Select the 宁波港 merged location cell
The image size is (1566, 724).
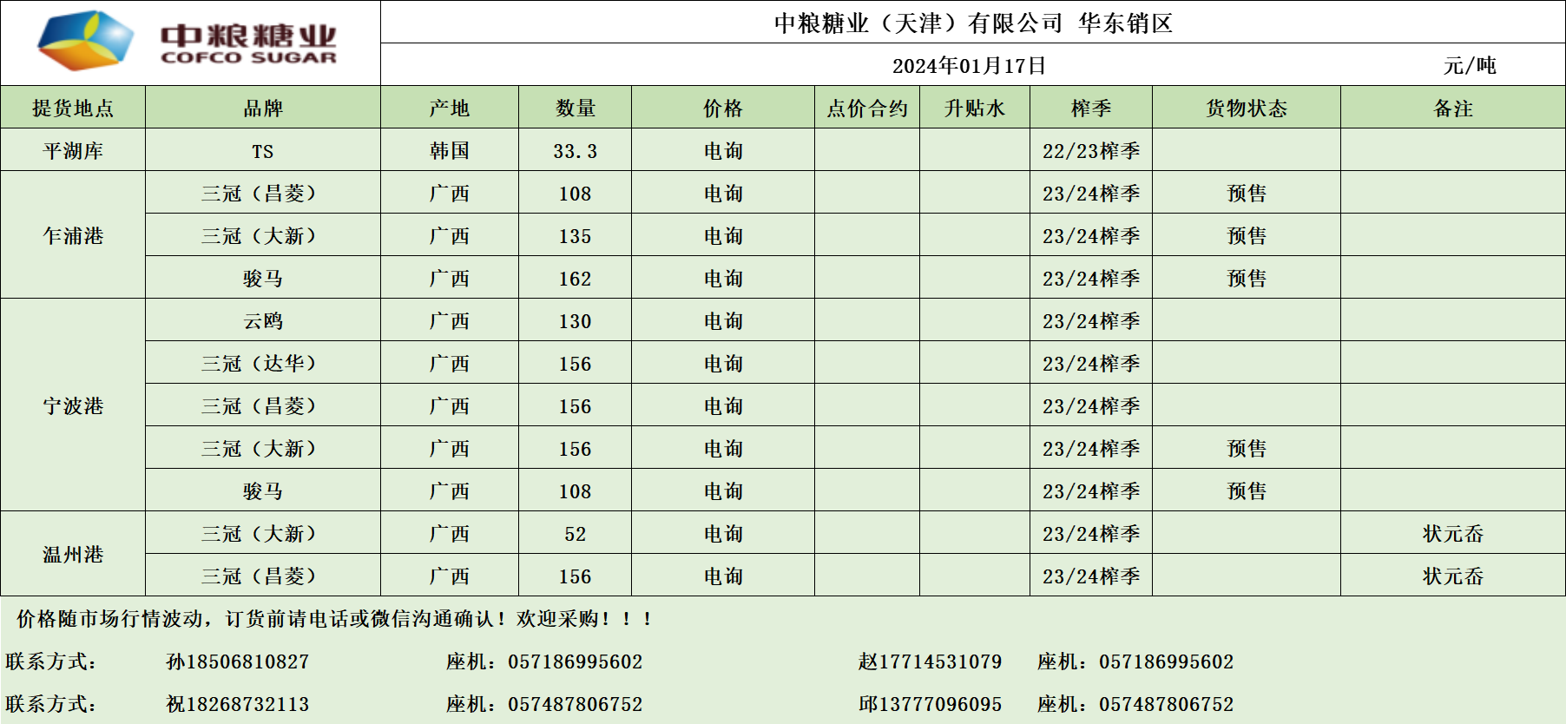tap(73, 405)
